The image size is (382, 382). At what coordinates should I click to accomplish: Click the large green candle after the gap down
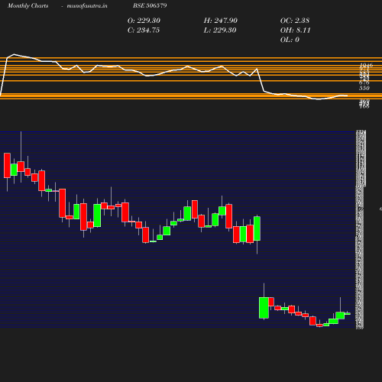264,308
